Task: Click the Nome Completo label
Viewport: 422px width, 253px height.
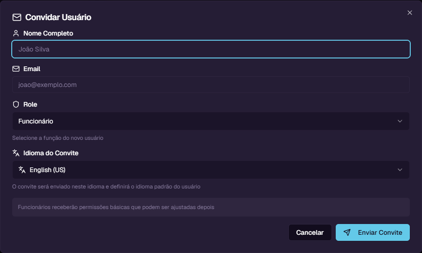Action: [48, 33]
